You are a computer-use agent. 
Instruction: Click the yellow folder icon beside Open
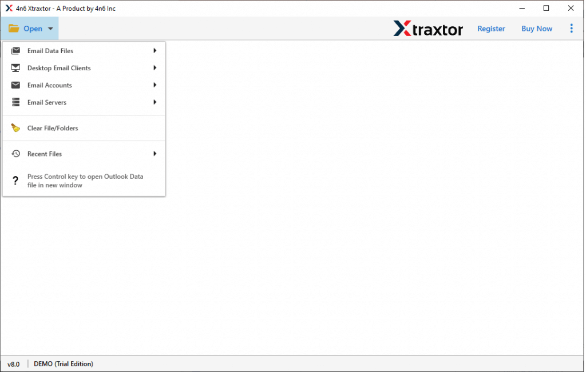[13, 28]
